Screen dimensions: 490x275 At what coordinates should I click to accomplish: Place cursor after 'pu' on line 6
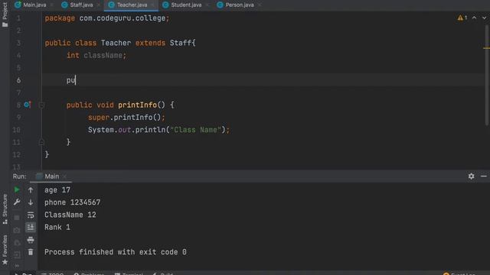[76, 80]
